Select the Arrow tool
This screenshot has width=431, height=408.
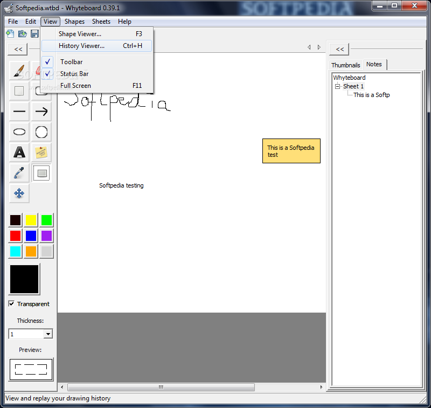[41, 112]
